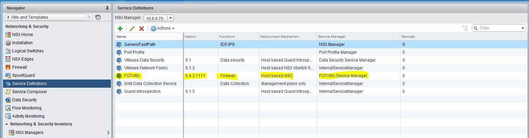
Task: Select the FGTVMX service name
Action: (x=133, y=76)
